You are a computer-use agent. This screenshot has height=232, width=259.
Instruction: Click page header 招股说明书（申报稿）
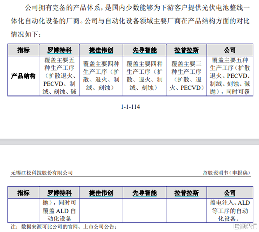click(x=227, y=173)
